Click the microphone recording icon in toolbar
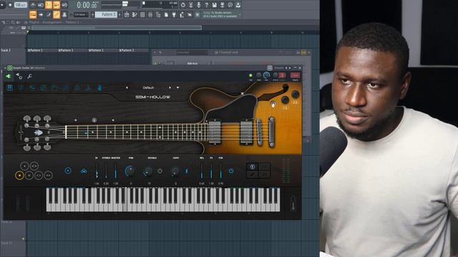 199,5
